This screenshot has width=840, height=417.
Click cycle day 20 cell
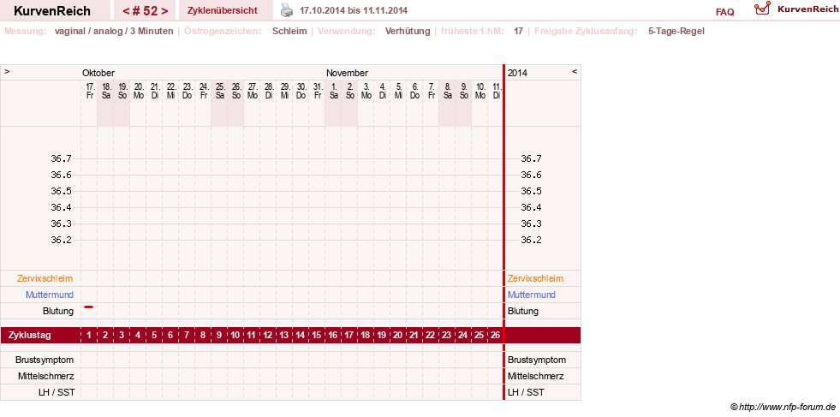point(398,336)
